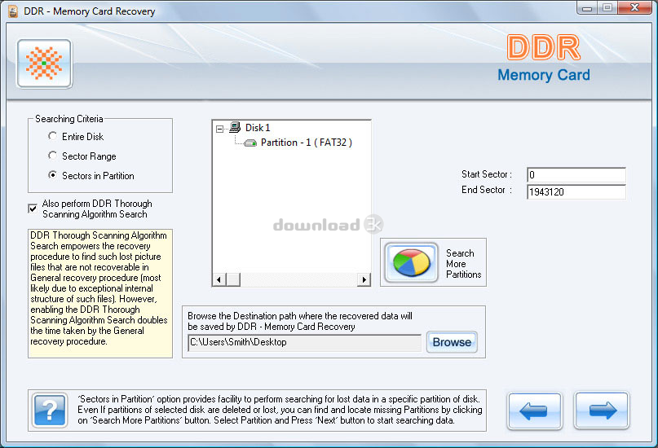Toggle DDR Thorough Scanning Algorithm Search checkbox
The image size is (658, 448).
pyautogui.click(x=33, y=209)
